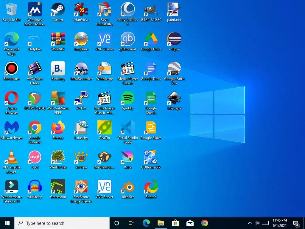Open Task View from taskbar
The width and height of the screenshot is (305, 229).
131,223
